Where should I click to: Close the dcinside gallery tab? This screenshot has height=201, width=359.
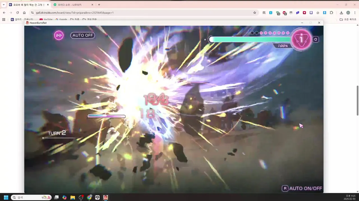(48, 5)
